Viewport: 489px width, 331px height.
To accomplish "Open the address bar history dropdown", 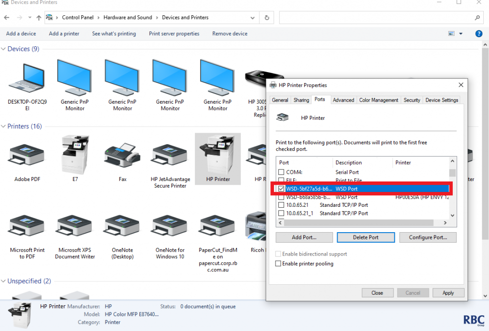I will (x=253, y=18).
